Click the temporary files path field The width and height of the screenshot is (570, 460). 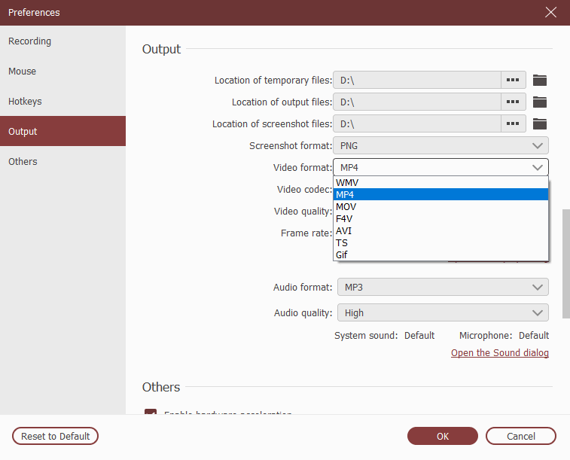coord(417,80)
